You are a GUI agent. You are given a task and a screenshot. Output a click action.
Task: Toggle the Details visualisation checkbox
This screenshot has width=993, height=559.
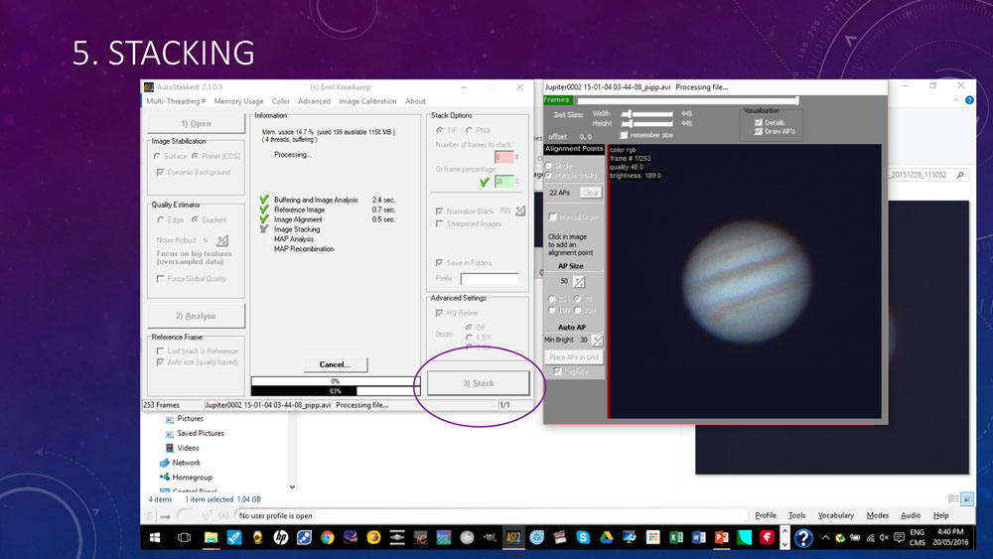point(758,123)
